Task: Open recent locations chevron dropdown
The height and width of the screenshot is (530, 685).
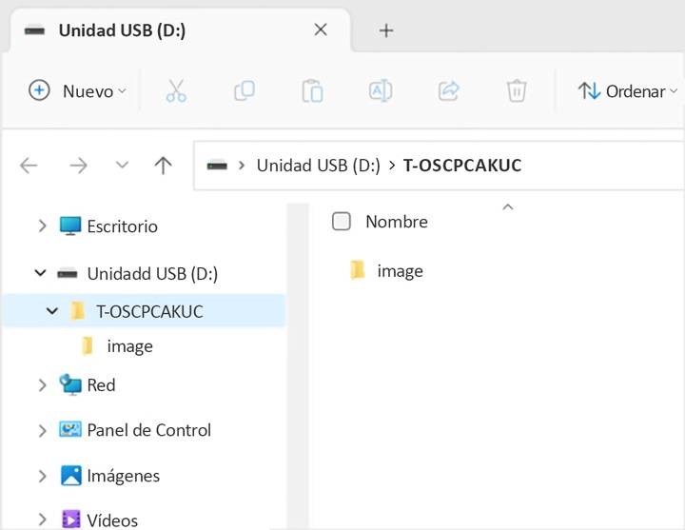Action: (x=122, y=166)
